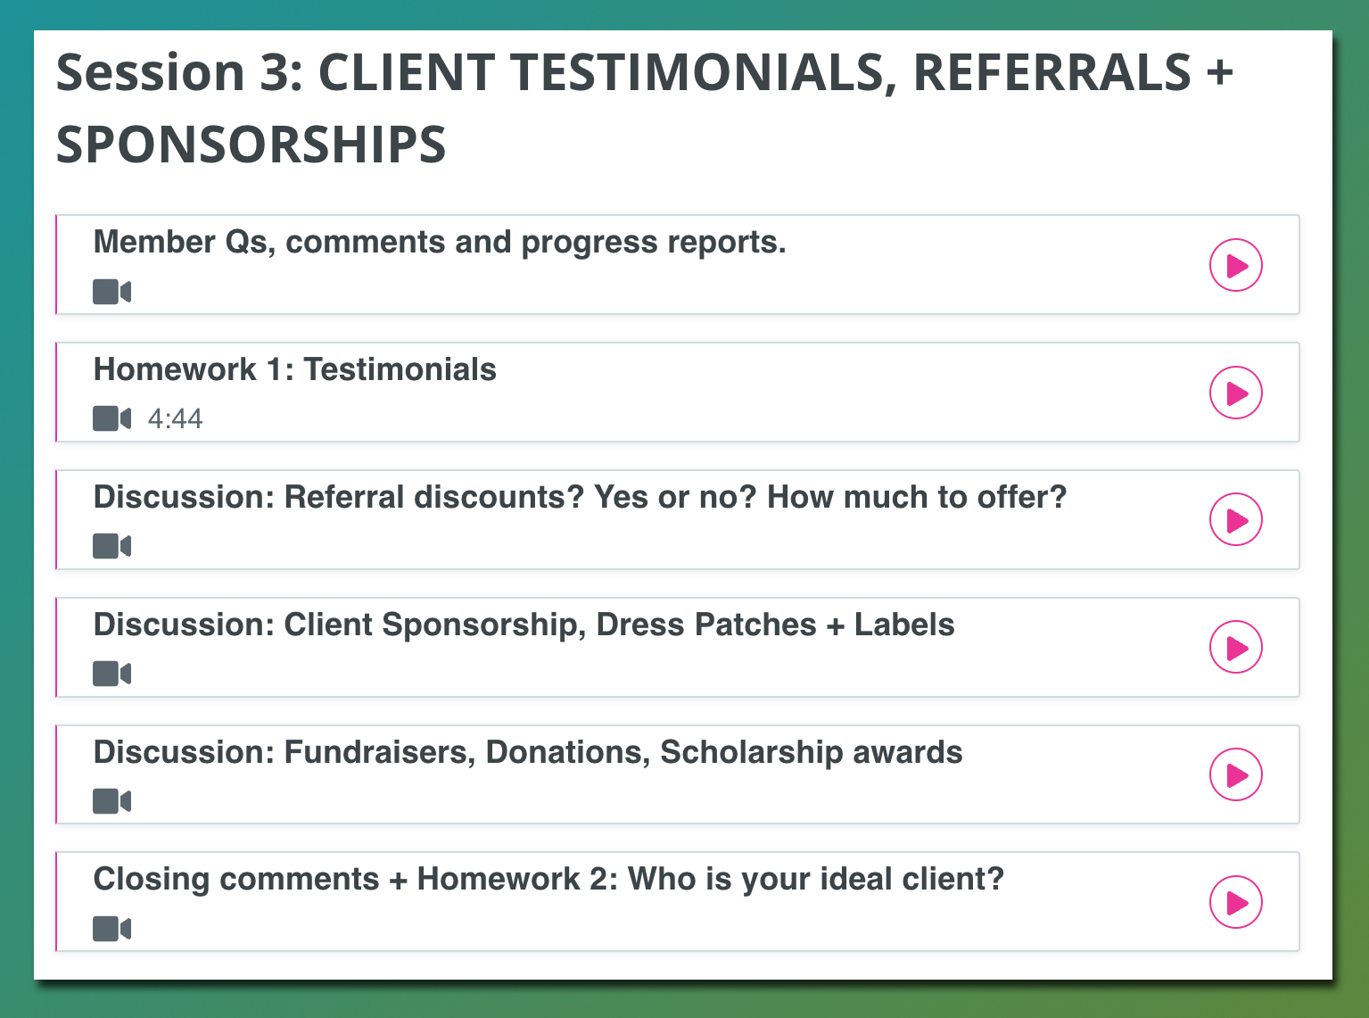
Task: Click the 4:44 duration on Homework 1
Action: click(176, 418)
